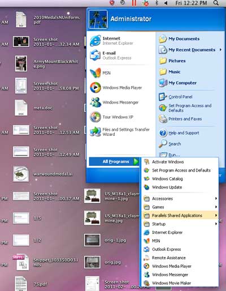This screenshot has width=226, height=291.
Task: Open Control Panel icon
Action: tap(163, 97)
